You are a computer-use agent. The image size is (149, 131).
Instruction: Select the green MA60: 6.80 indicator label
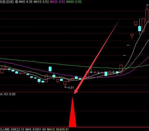tap(74, 2)
